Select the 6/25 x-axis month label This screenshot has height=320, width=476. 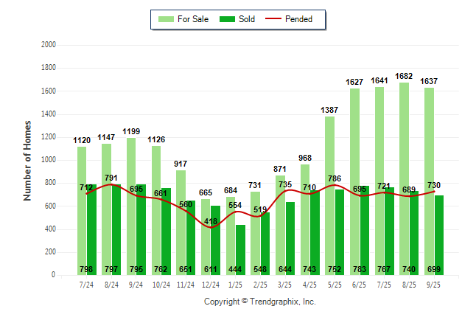pyautogui.click(x=360, y=284)
